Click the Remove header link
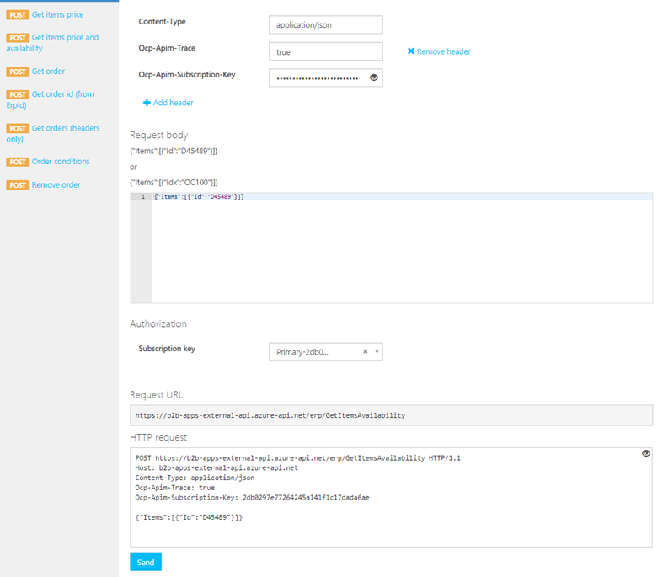 443,51
